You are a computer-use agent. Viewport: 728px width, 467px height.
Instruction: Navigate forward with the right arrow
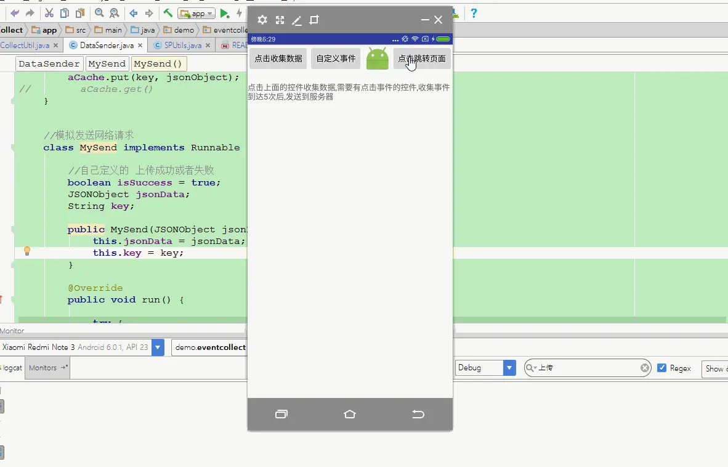point(149,14)
